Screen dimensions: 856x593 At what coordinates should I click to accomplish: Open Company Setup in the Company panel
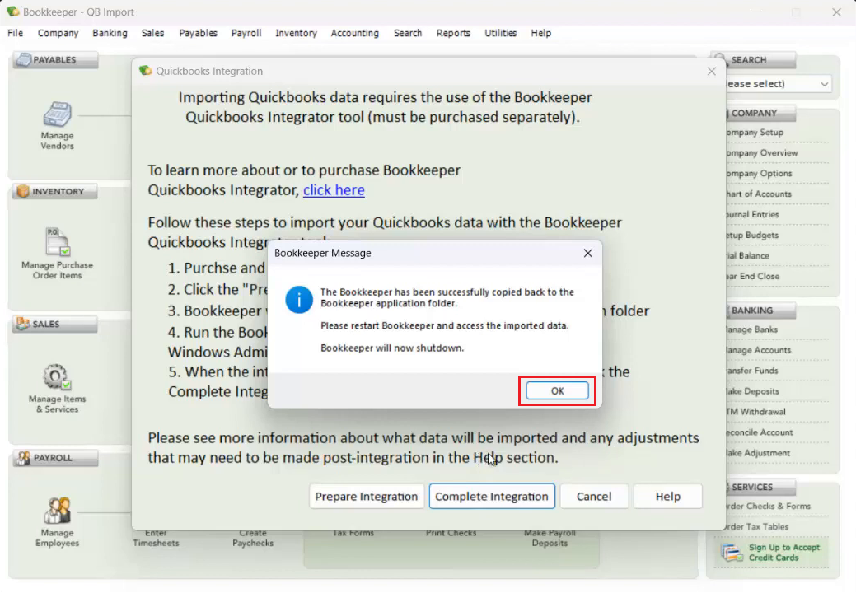(x=755, y=133)
